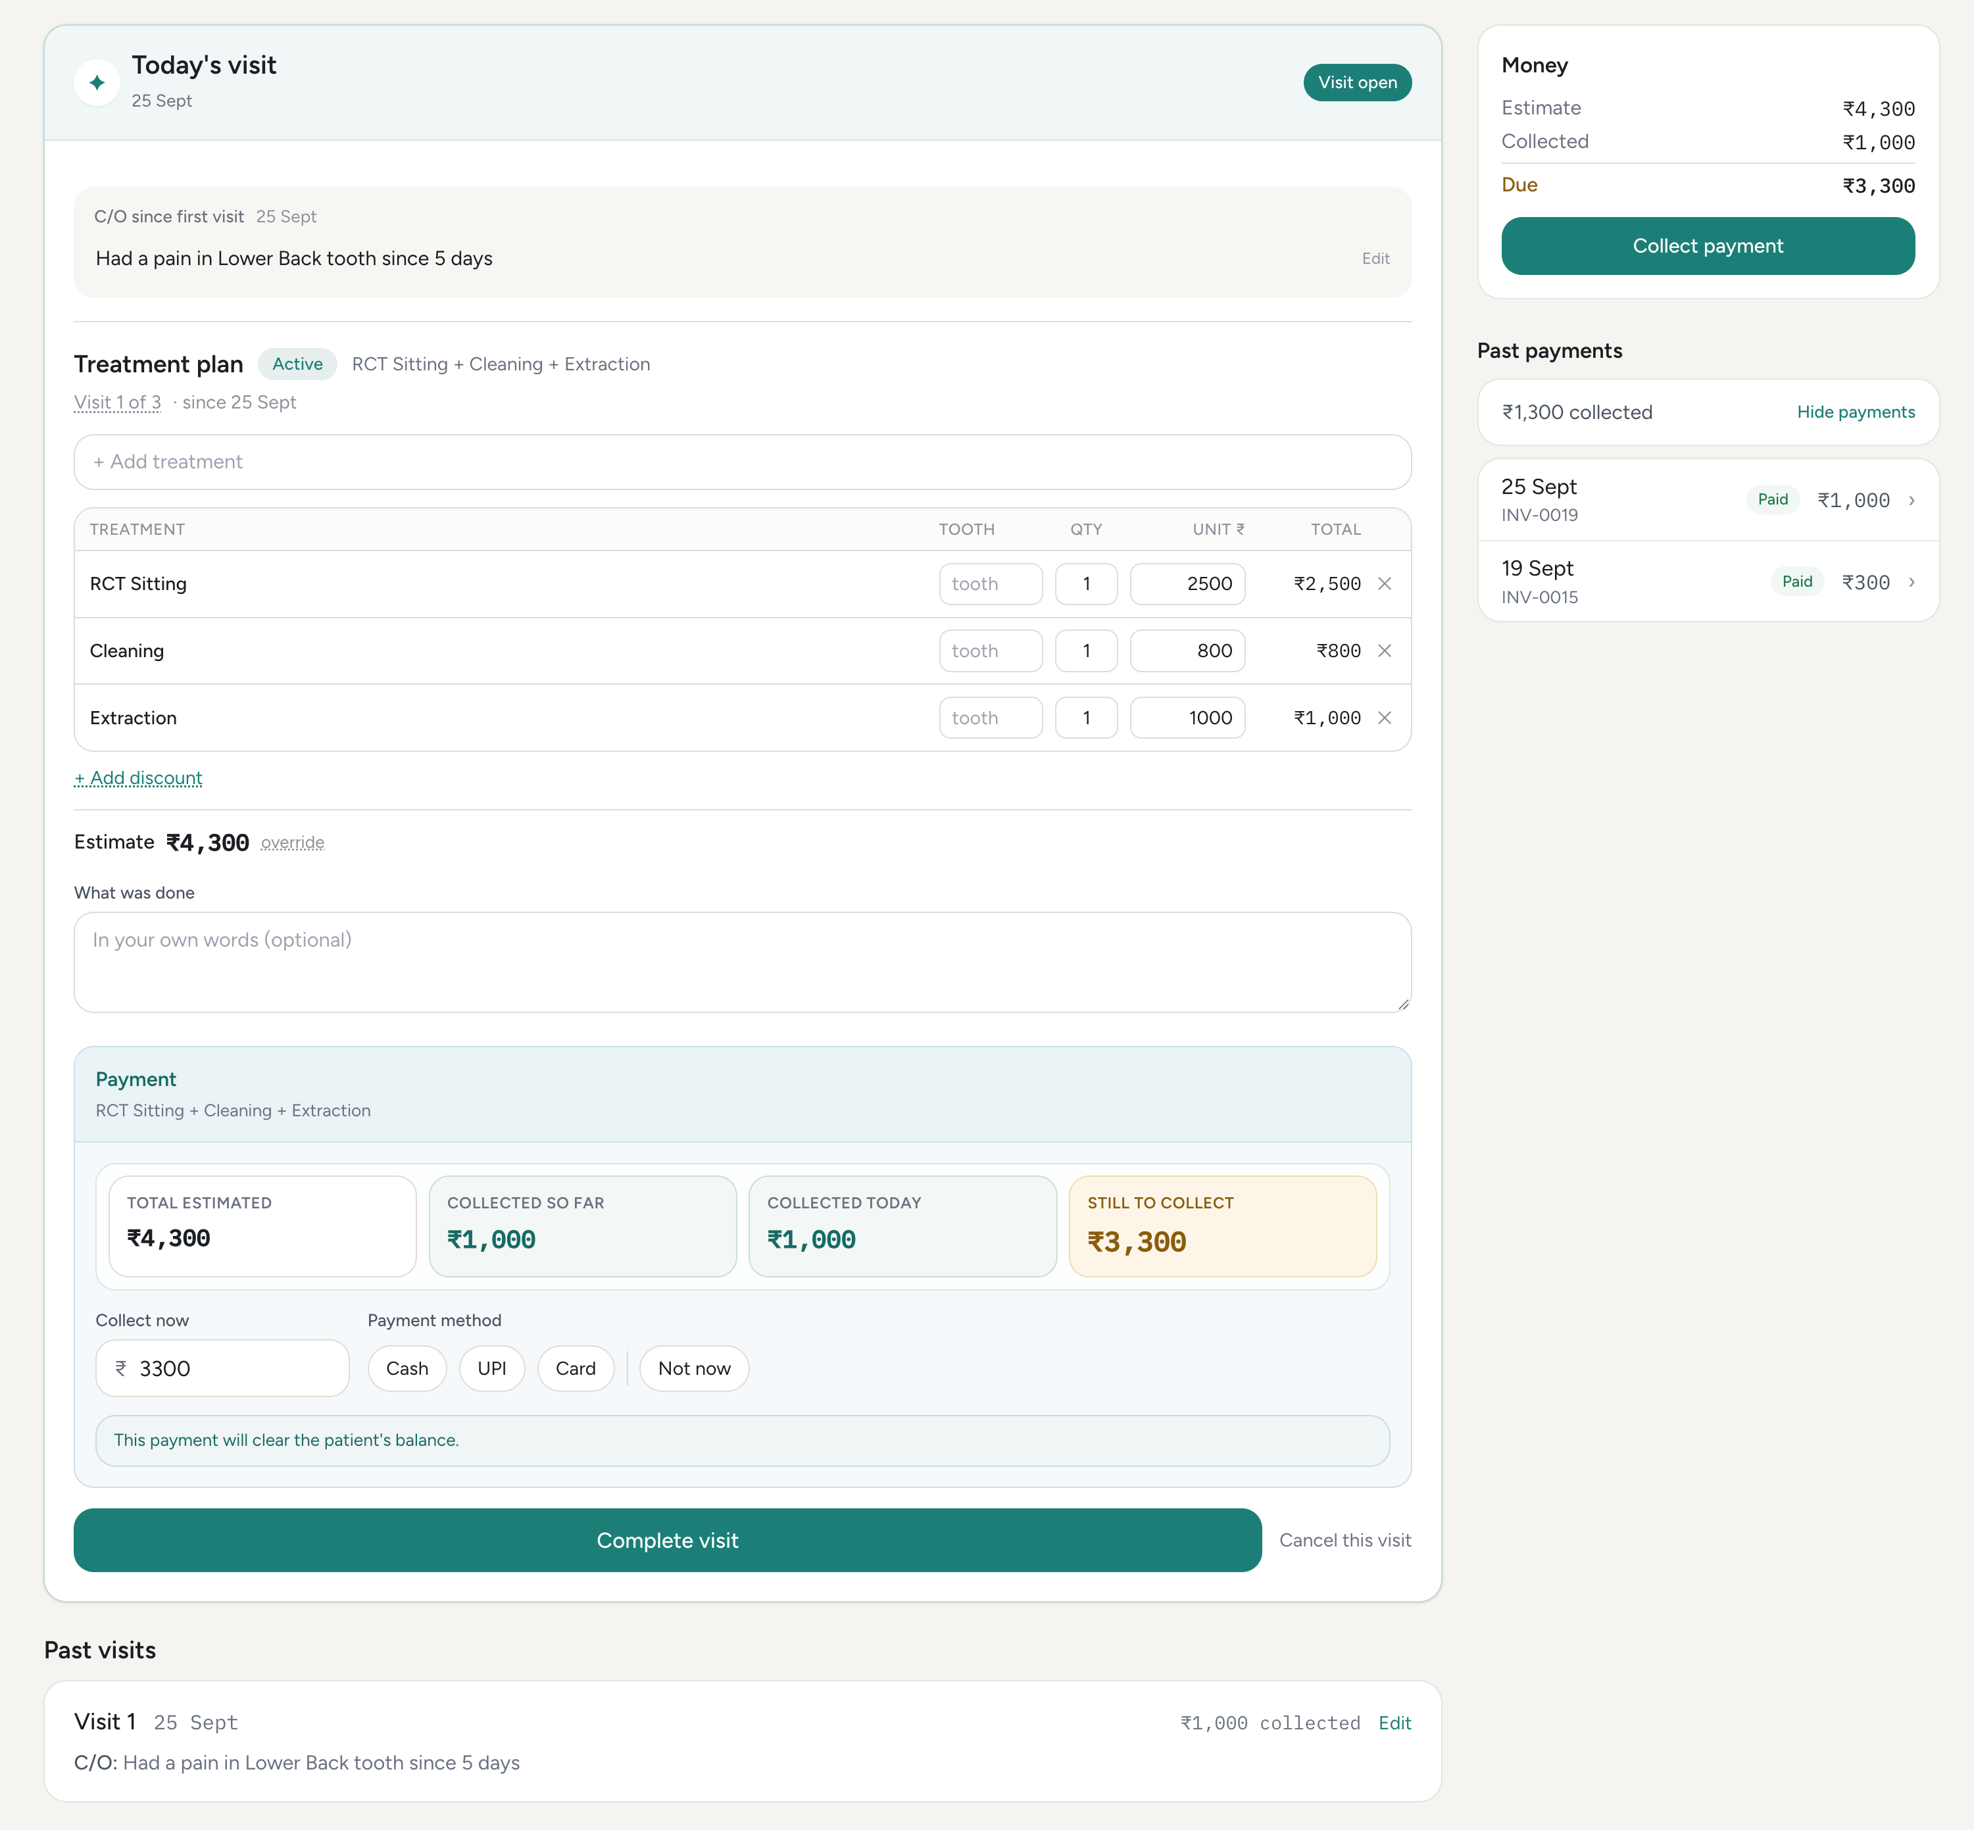Focus the Add treatment input field

click(743, 462)
